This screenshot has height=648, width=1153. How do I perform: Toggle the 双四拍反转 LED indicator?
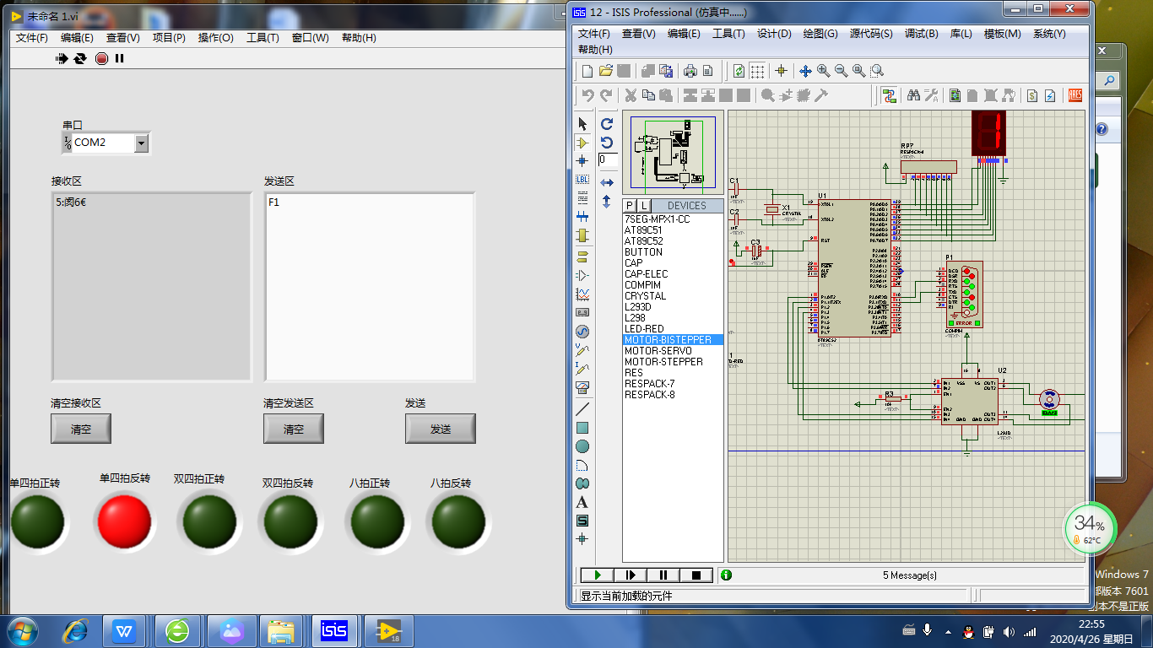(292, 521)
